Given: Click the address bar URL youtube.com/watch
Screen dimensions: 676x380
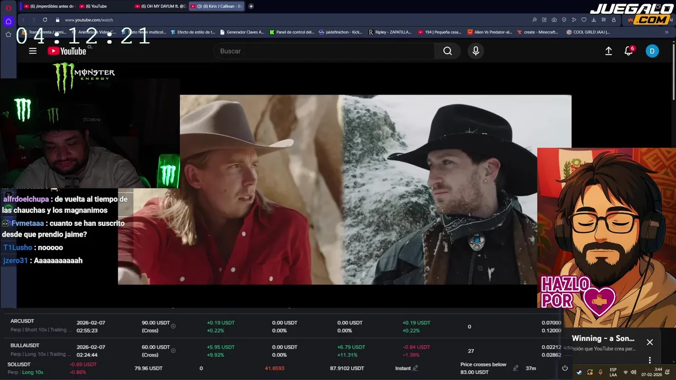Looking at the screenshot, I should pos(89,20).
